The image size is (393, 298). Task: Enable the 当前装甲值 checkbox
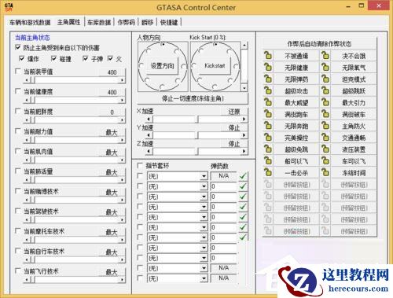click(x=18, y=71)
